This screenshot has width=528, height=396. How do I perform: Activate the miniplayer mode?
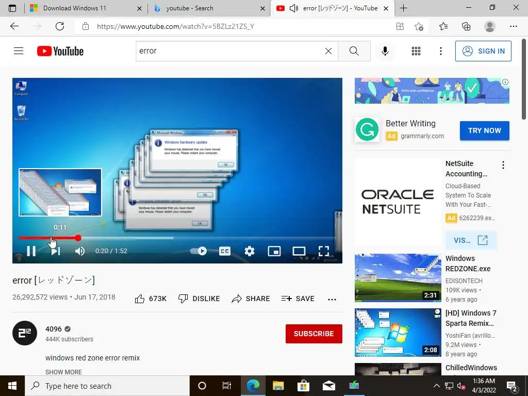pos(274,251)
